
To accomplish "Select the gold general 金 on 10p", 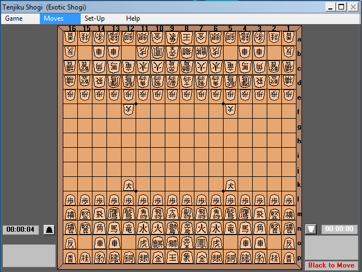I will (x=157, y=257).
